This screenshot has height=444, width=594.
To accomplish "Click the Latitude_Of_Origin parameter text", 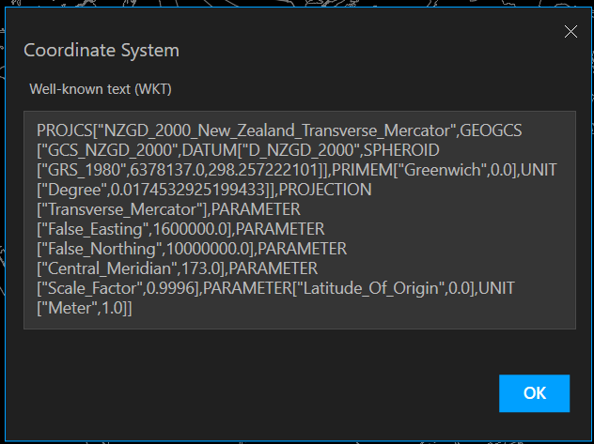I will pyautogui.click(x=371, y=287).
